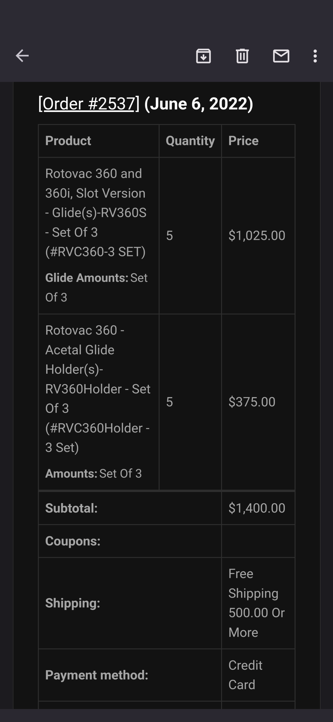
Task: Tap the Product column header
Action: 68,141
